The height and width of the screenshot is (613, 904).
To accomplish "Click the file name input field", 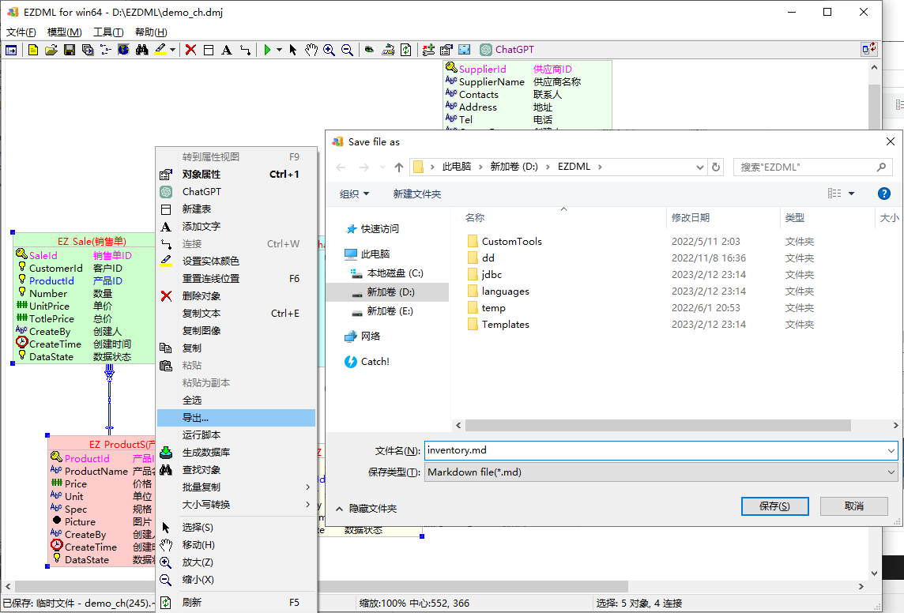I will click(655, 450).
